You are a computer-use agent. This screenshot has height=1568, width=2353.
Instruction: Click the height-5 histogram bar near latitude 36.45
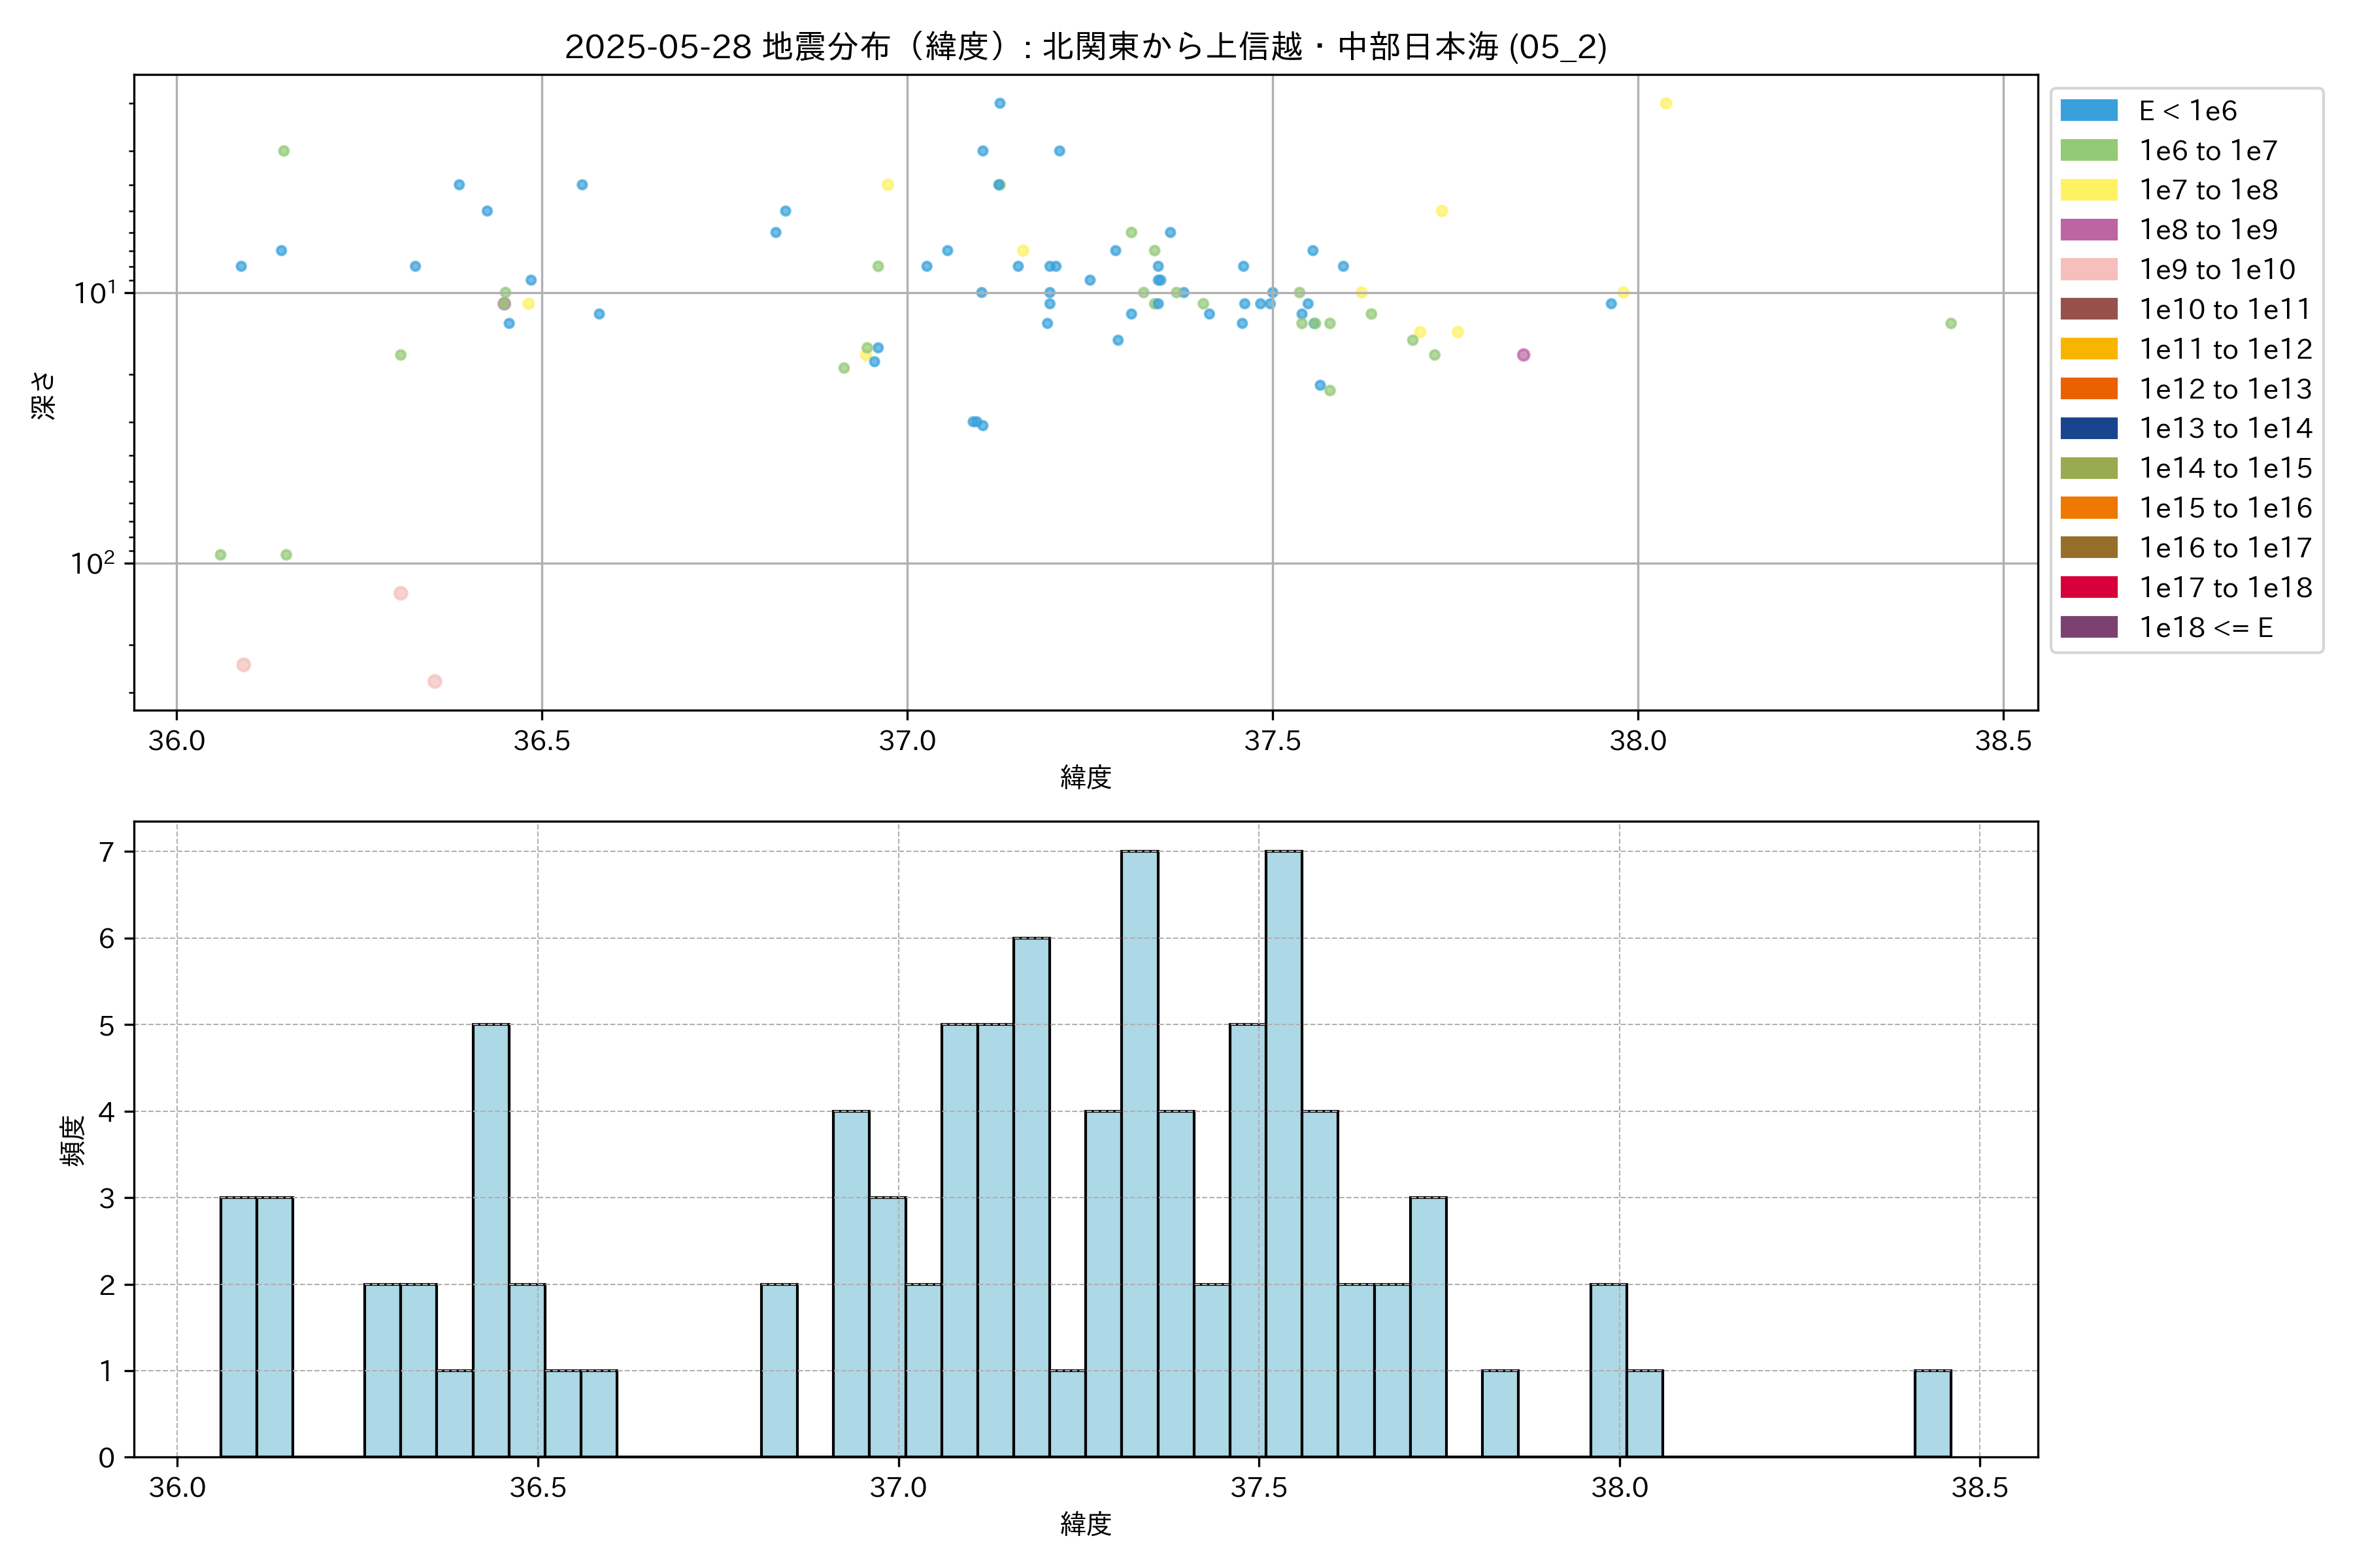(x=490, y=1240)
